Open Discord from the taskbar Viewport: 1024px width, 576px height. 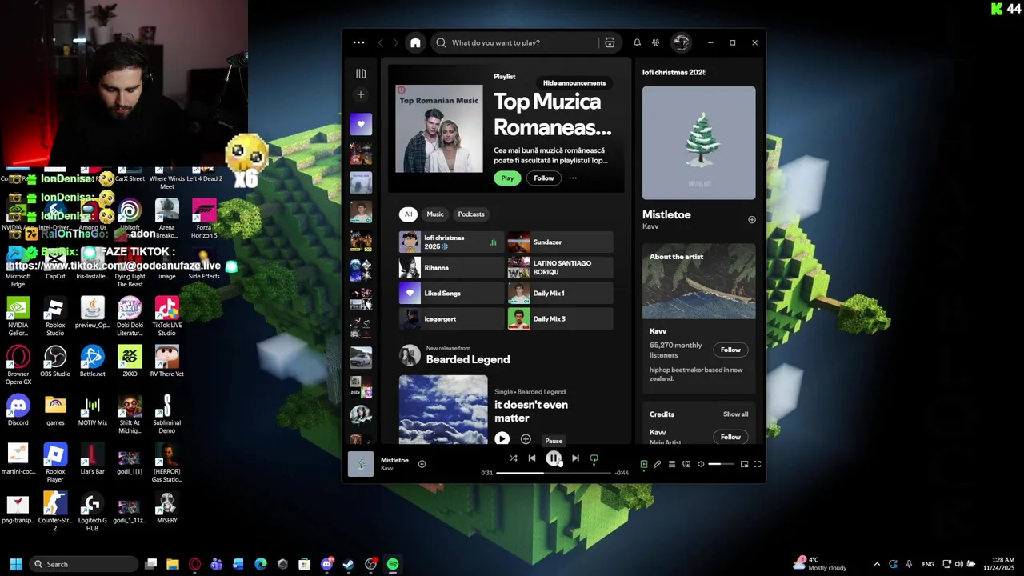(326, 564)
